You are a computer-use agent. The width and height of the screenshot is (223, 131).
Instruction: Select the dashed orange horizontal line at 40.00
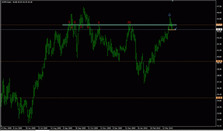pos(108,61)
